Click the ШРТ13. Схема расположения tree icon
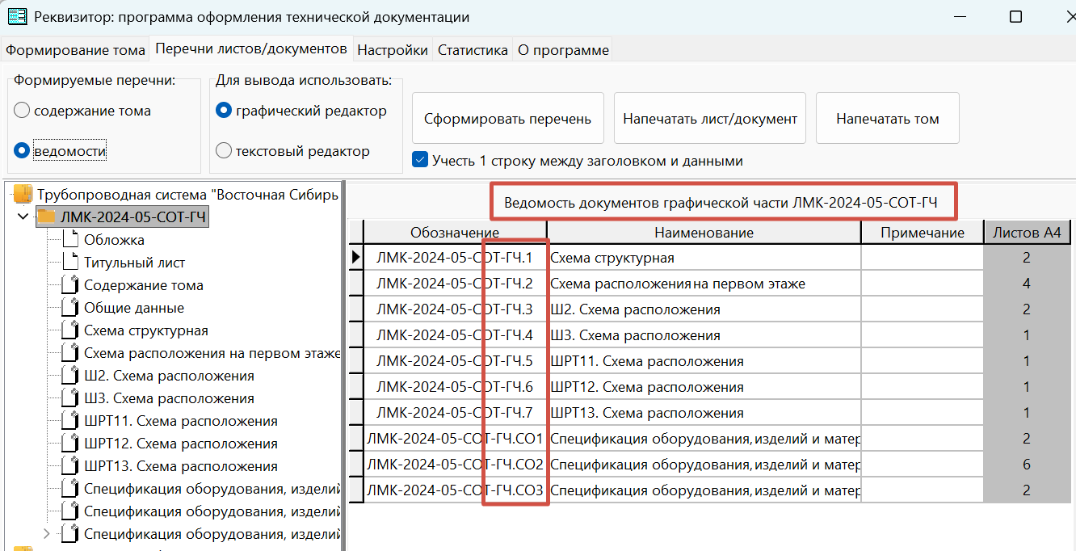The width and height of the screenshot is (1076, 551). (70, 465)
